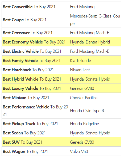Select the Nissan Leaf cell

pos(95,69)
